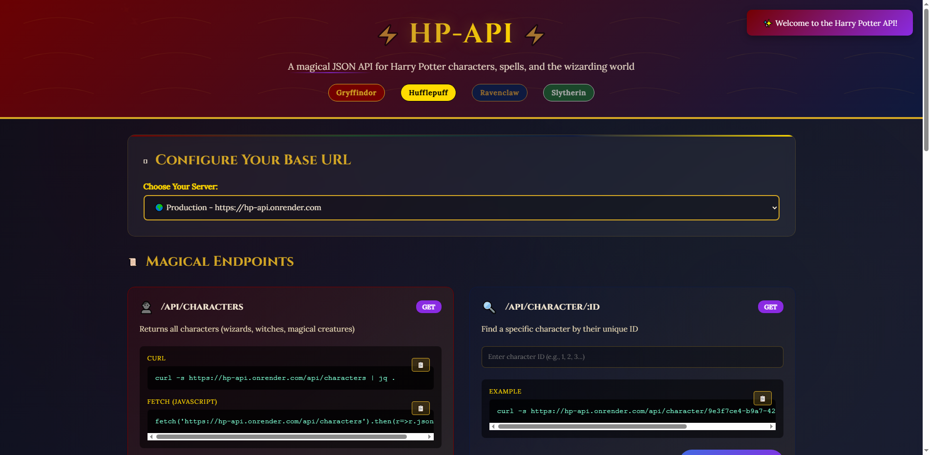Click the 'magical JSON API' link
This screenshot has height=455, width=930.
tap(331, 66)
